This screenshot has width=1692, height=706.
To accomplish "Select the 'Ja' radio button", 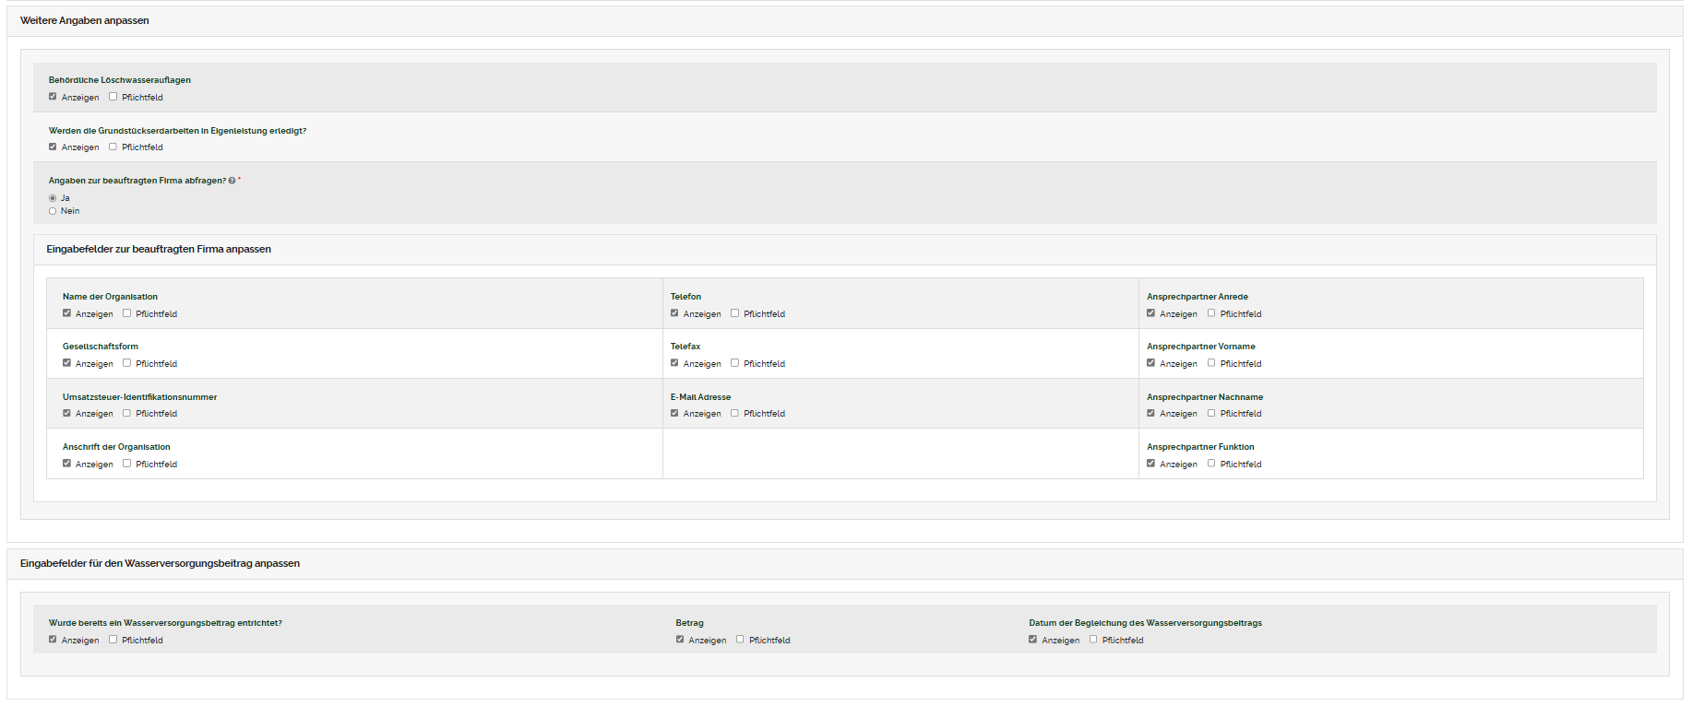I will point(53,198).
